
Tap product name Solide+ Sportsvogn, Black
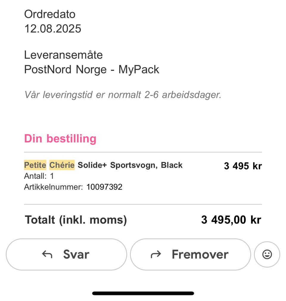[x=130, y=165]
